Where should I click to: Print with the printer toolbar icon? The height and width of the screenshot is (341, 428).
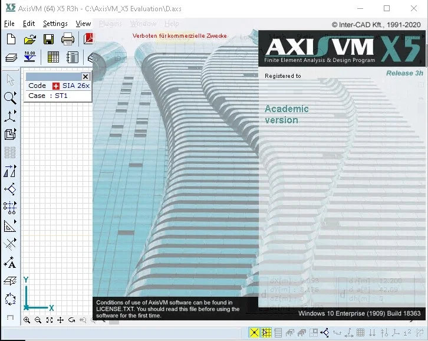pos(67,39)
